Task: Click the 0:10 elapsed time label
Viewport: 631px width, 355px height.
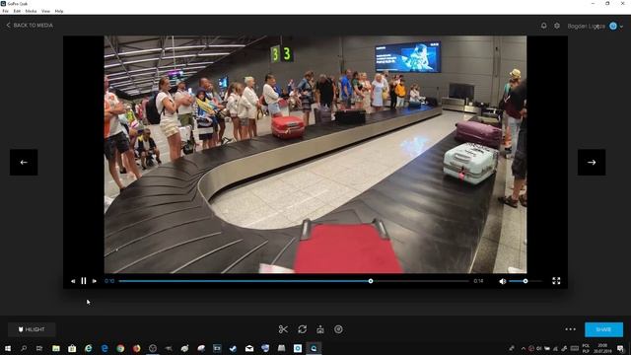Action: click(x=109, y=281)
